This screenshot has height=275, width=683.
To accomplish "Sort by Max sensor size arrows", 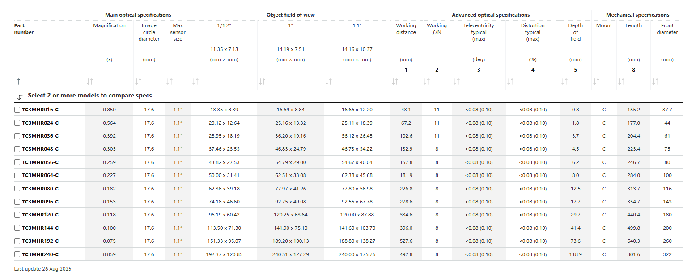I will [x=169, y=81].
